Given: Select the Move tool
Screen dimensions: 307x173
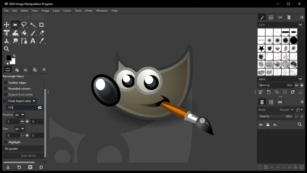Looking at the screenshot, I should click(6, 25).
